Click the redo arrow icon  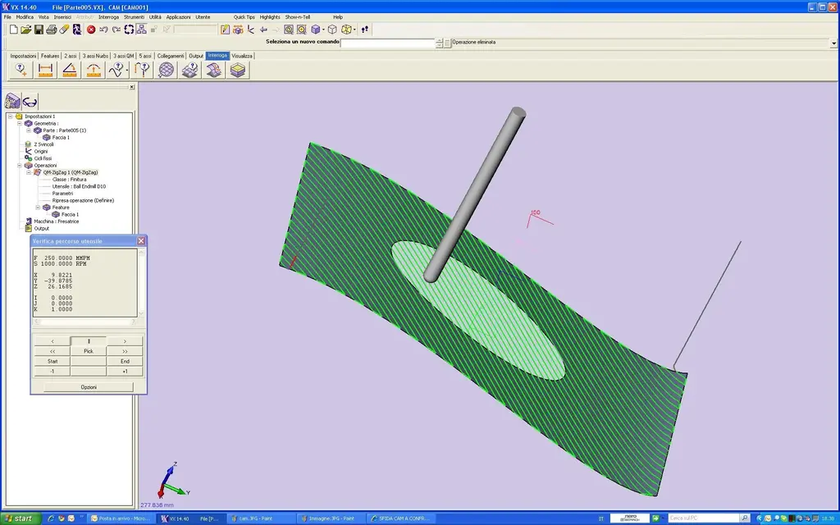point(116,30)
